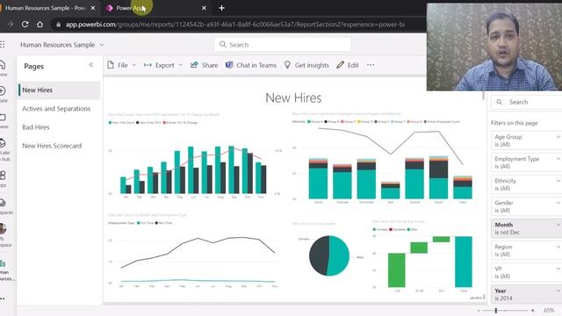Go to browser home page icon

pyautogui.click(x=40, y=25)
